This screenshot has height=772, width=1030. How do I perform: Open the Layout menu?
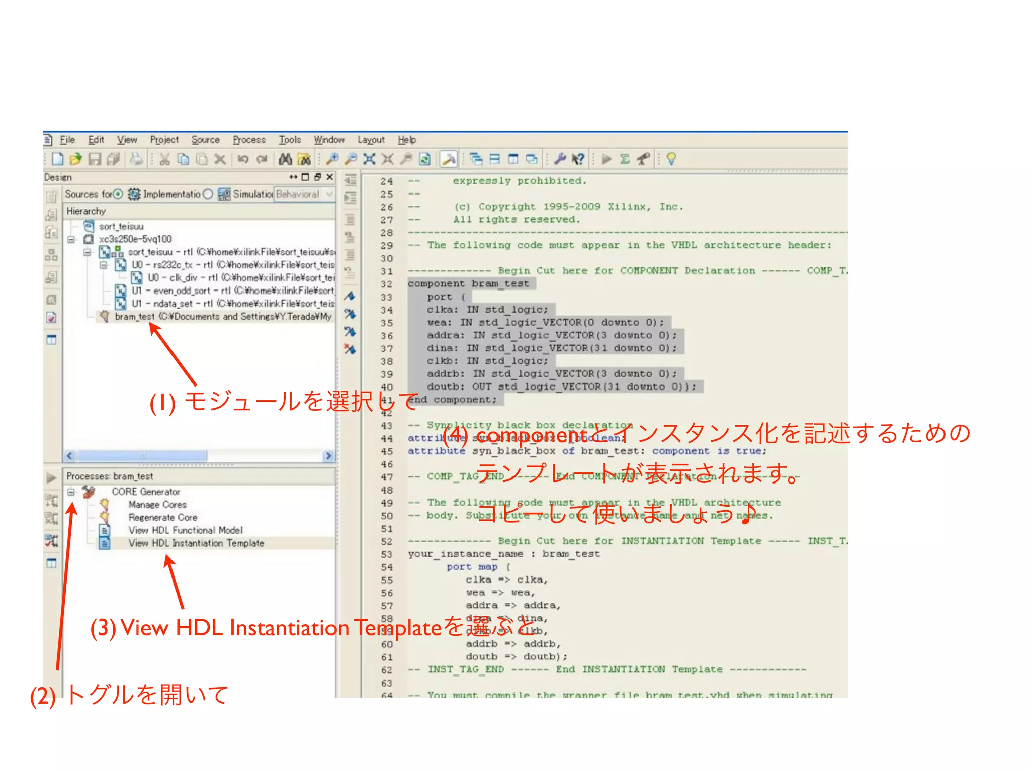coord(371,140)
